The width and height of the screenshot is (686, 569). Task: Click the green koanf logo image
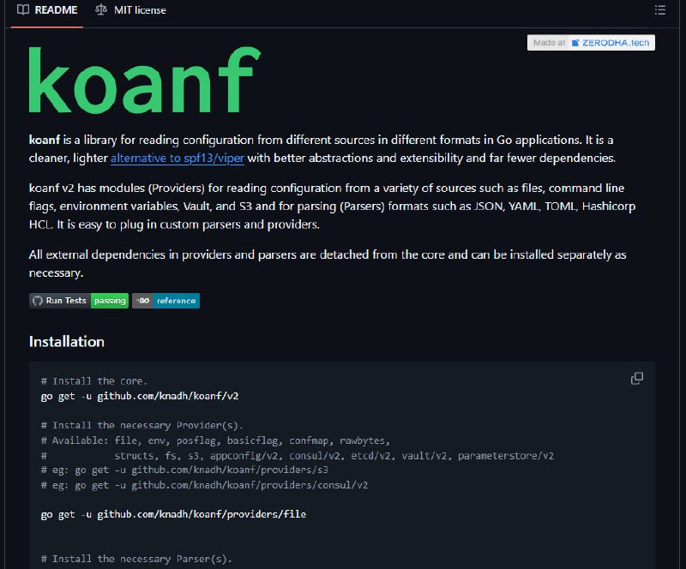tap(145, 80)
